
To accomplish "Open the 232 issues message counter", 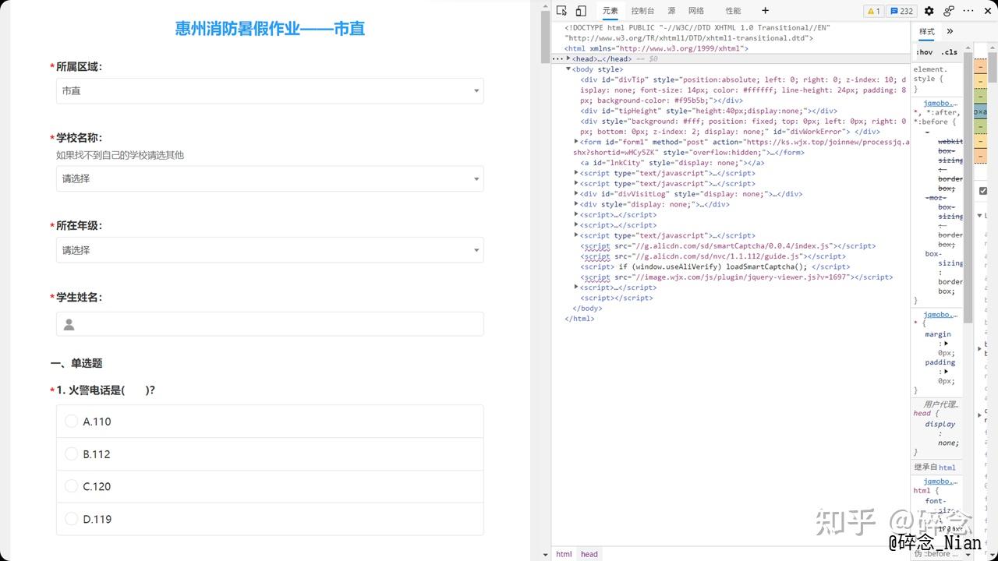I will point(902,11).
